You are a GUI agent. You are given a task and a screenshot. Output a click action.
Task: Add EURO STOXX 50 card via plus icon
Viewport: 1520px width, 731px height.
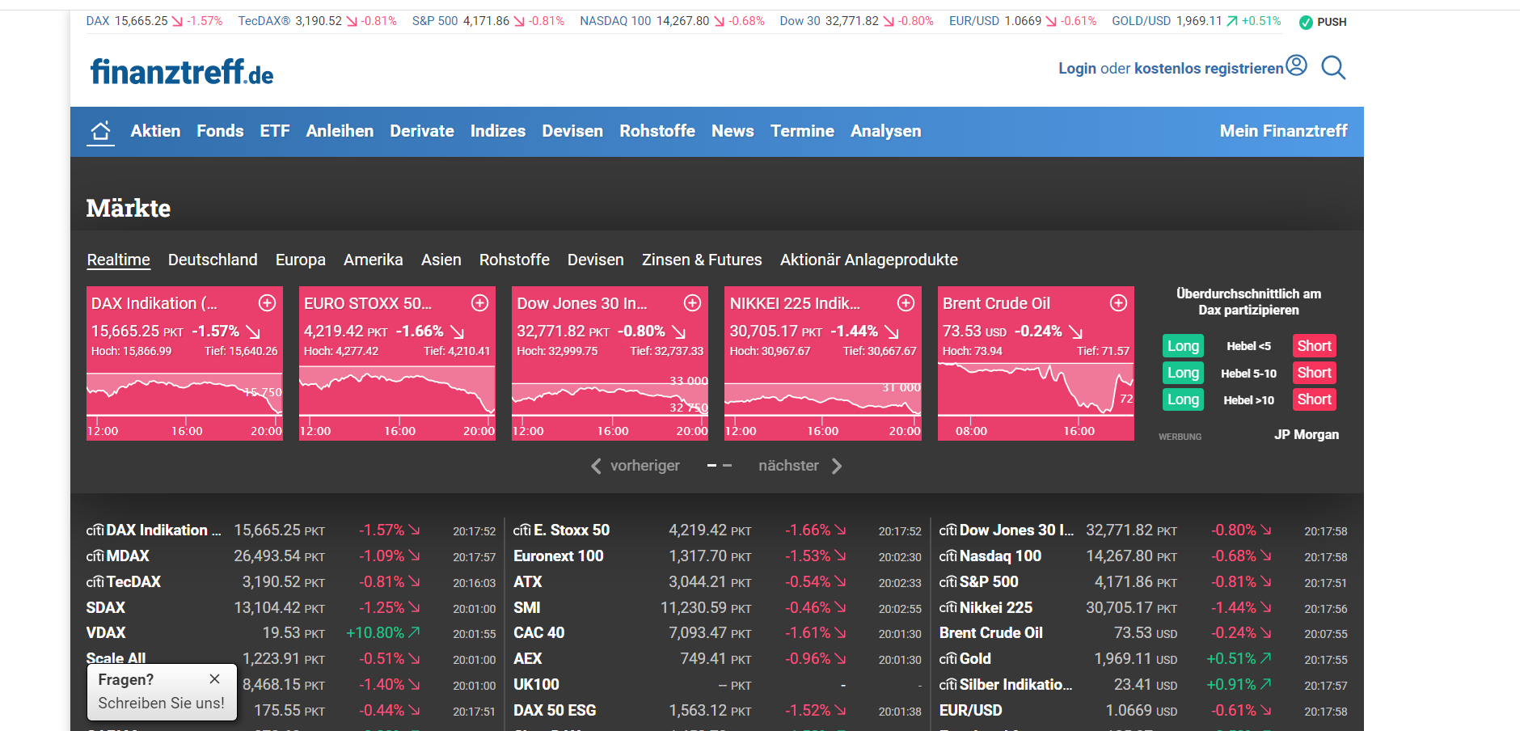click(480, 302)
